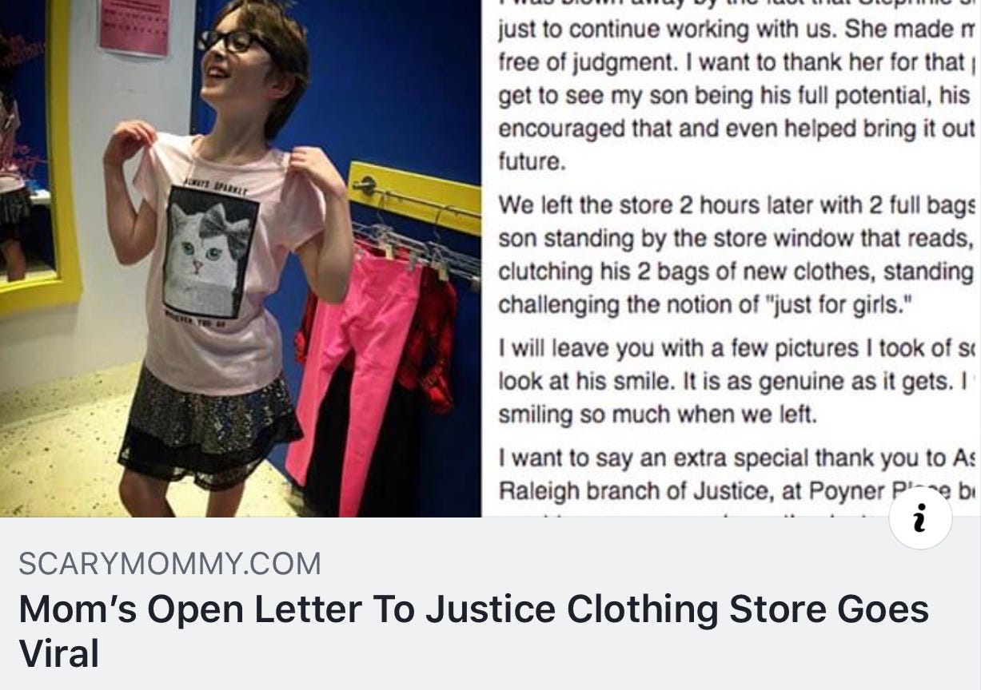
Task: Click the word 'future.' in the letter
Action: coord(532,161)
